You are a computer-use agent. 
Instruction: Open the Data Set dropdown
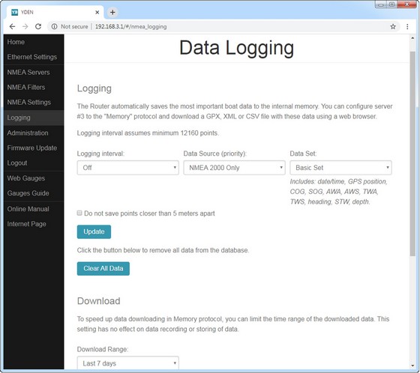coord(340,168)
